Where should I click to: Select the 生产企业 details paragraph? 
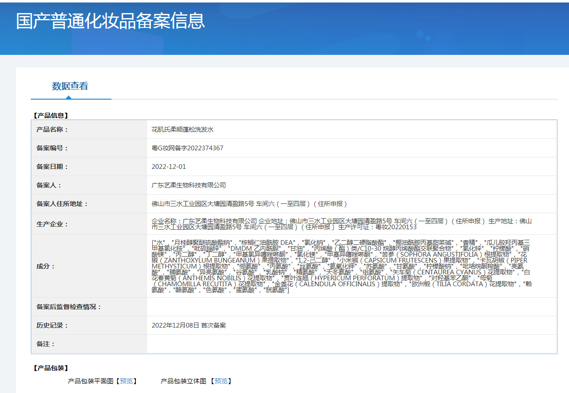pyautogui.click(x=342, y=224)
